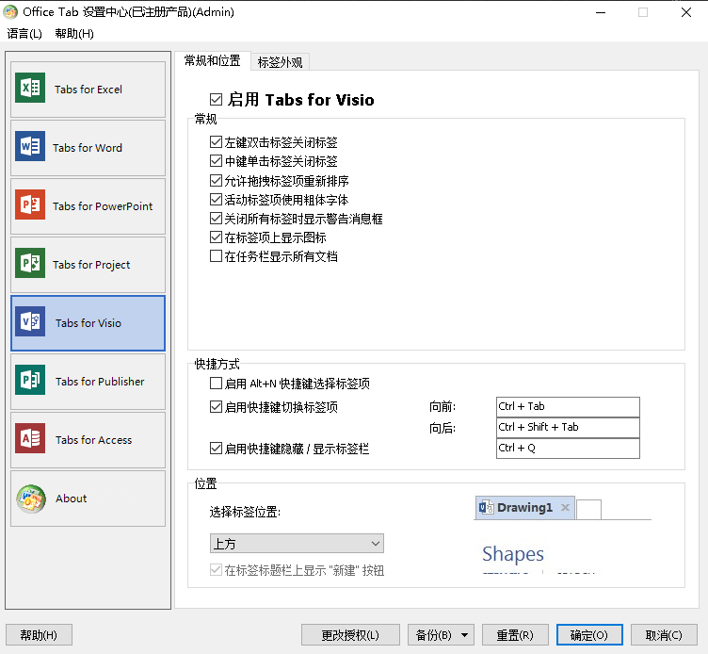The height and width of the screenshot is (654, 708).
Task: Select the Tabs for Excel icon
Action: pyautogui.click(x=30, y=90)
